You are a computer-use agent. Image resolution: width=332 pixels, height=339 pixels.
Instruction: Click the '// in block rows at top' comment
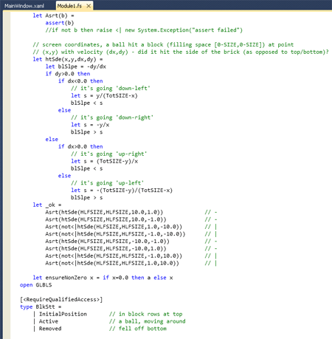point(146,314)
